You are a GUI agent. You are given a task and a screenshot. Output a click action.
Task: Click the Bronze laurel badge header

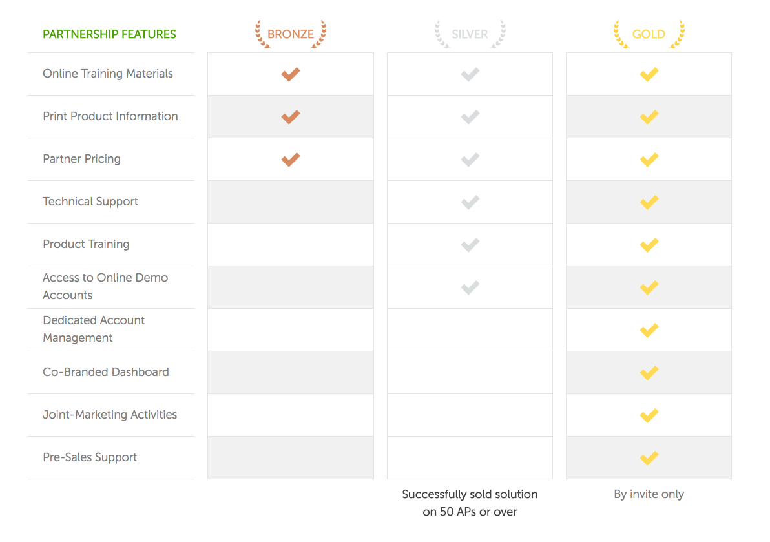291,34
